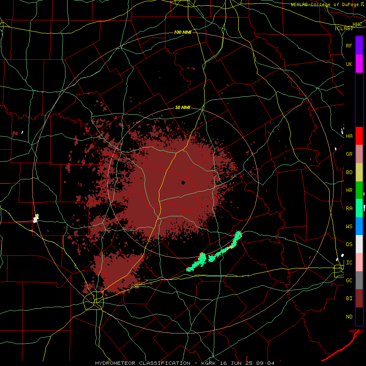Select the light pink IC ice crystals swatch
The image size is (366, 366).
pyautogui.click(x=359, y=262)
